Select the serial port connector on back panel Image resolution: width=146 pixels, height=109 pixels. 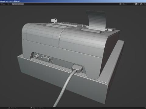47,59
